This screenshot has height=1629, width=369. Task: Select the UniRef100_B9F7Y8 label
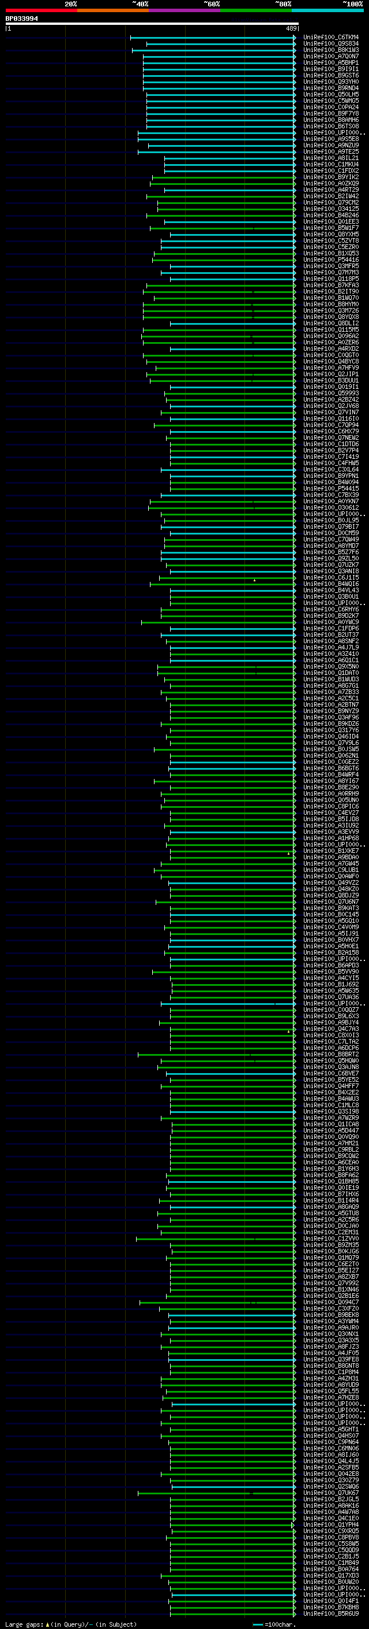coord(330,113)
